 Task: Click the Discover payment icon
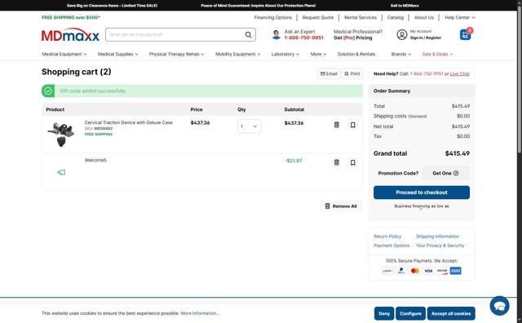tap(442, 271)
